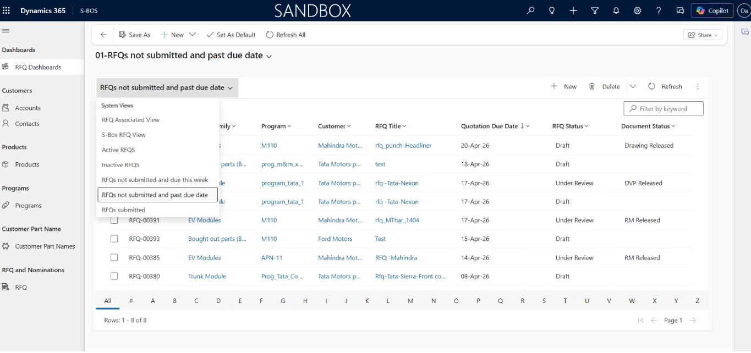This screenshot has height=353, width=751.
Task: Select Active RFQS view
Action: click(157, 150)
